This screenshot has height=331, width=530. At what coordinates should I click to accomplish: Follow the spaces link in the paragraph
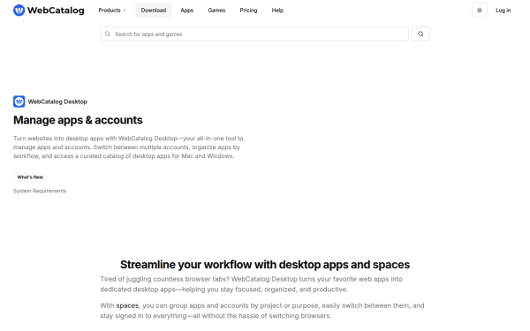(x=127, y=305)
